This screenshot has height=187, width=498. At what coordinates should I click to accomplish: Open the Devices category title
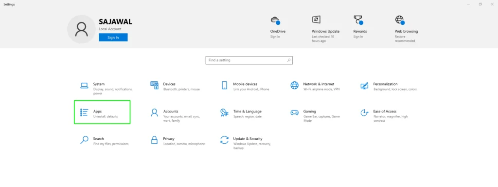pos(169,84)
